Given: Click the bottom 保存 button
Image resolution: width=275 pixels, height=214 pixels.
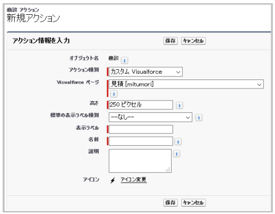Looking at the screenshot, I should coord(170,202).
